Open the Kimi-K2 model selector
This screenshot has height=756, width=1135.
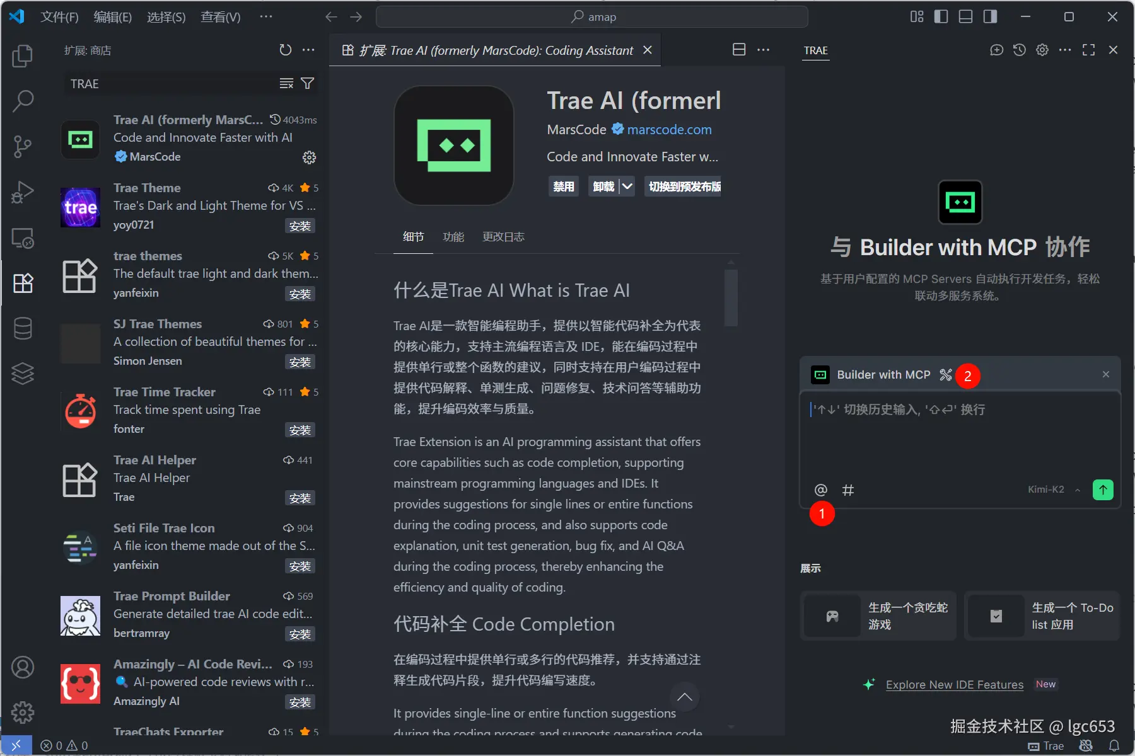click(1054, 490)
